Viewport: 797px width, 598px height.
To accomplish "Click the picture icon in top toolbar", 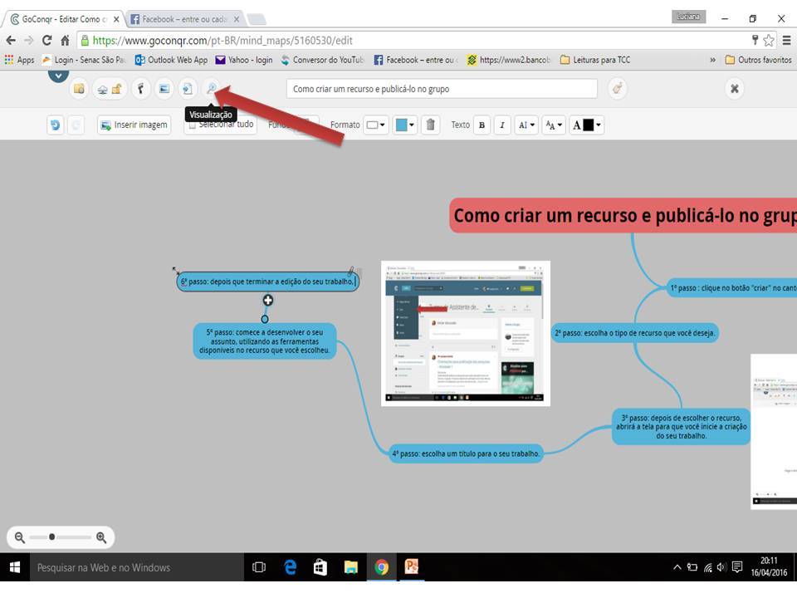I will coord(164,89).
